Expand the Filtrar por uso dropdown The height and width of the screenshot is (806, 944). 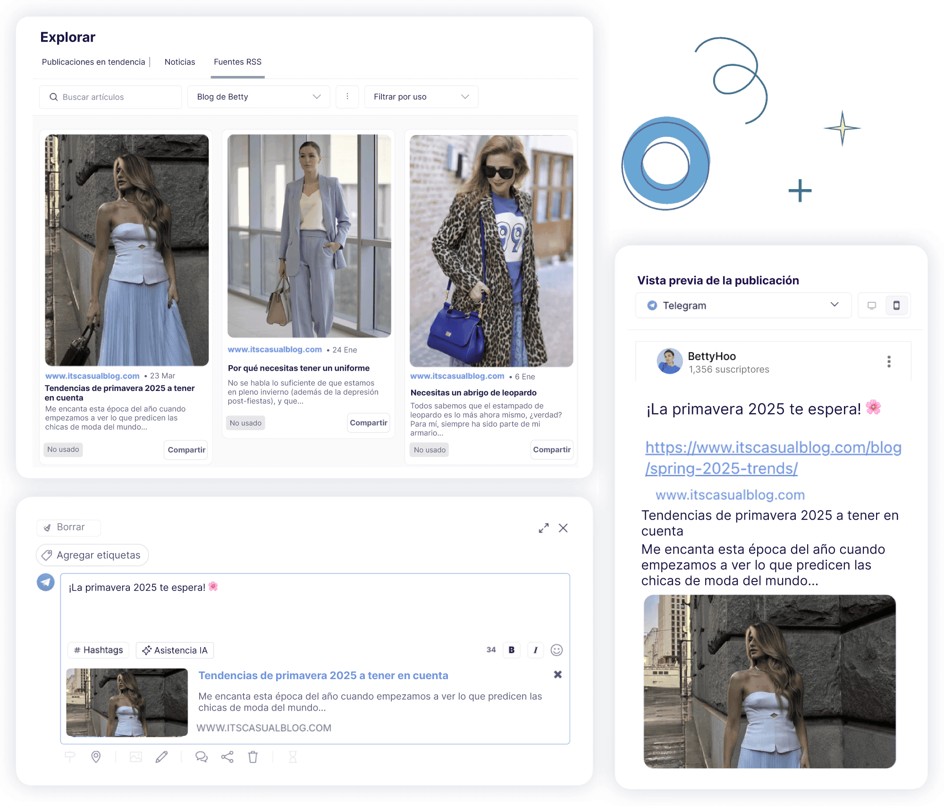tap(421, 97)
